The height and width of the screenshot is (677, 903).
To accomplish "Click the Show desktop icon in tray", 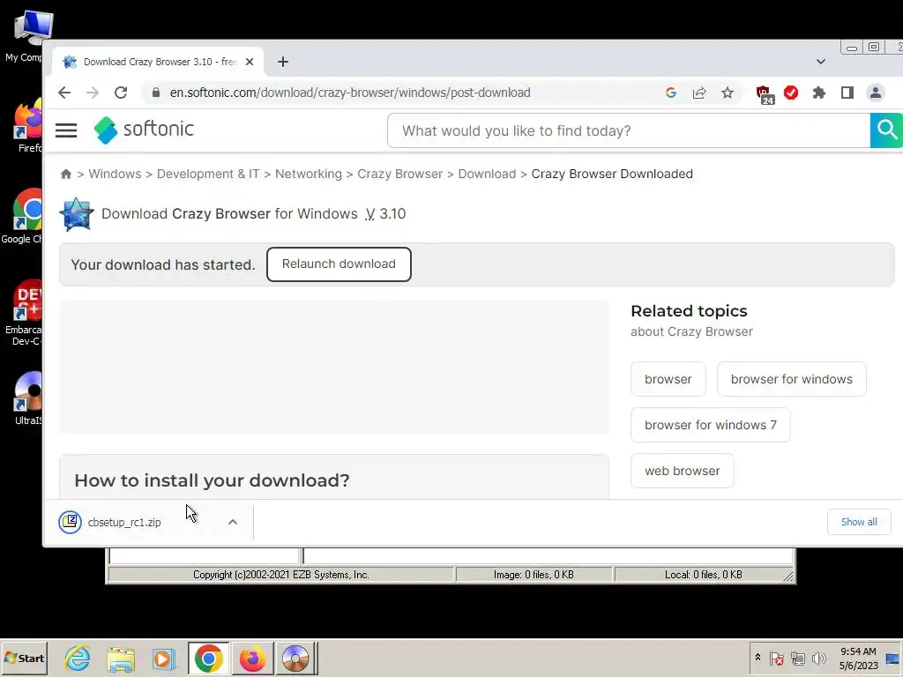I will point(892,658).
